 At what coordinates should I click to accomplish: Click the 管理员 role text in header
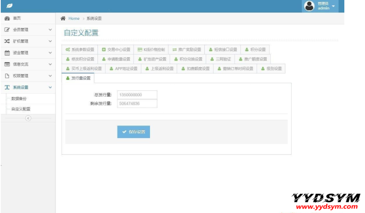pos(323,3)
